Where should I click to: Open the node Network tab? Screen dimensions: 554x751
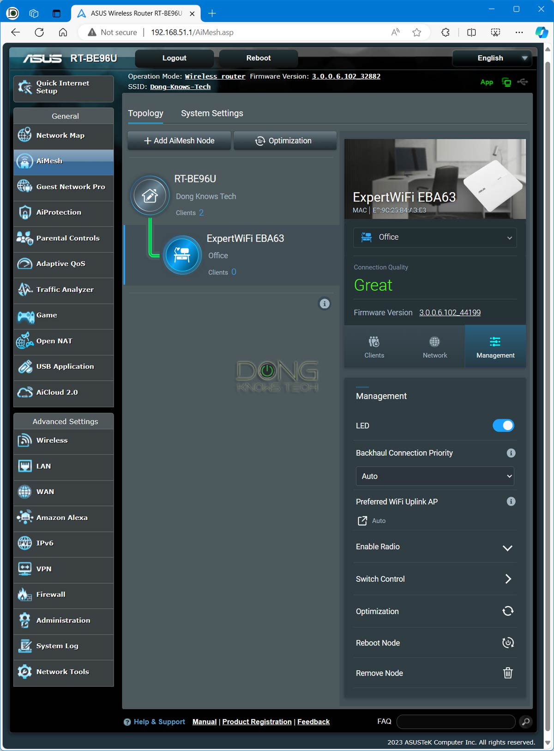[435, 347]
